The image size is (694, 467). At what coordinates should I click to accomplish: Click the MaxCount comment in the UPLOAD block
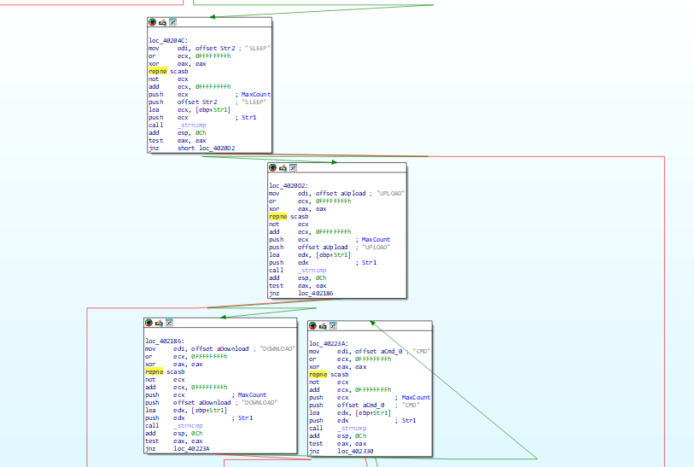click(376, 240)
